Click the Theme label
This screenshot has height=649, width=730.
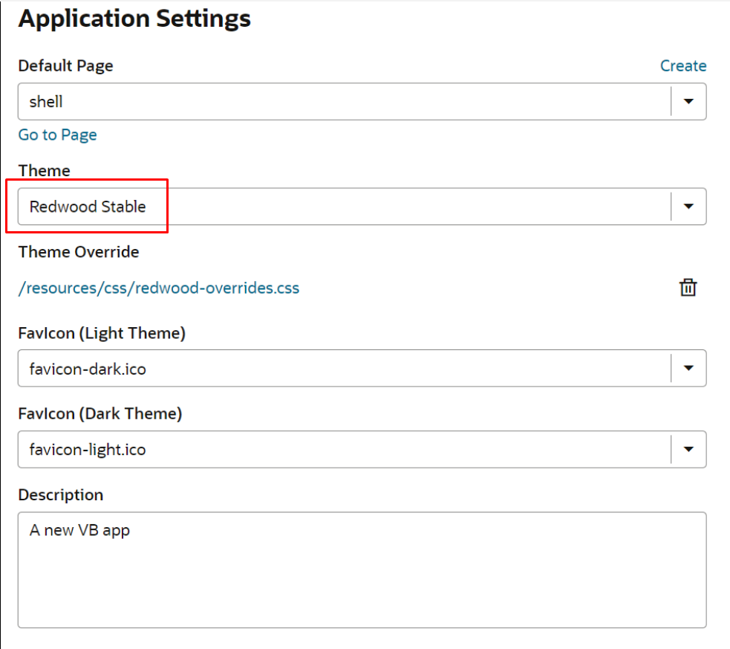45,170
